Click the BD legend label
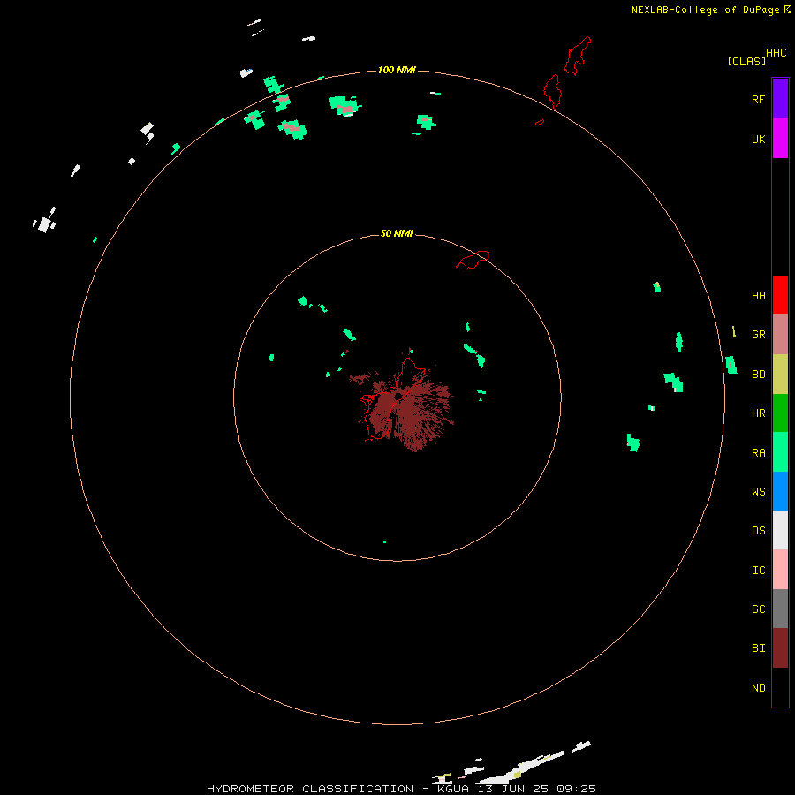Viewport: 795px width, 795px height. (758, 375)
